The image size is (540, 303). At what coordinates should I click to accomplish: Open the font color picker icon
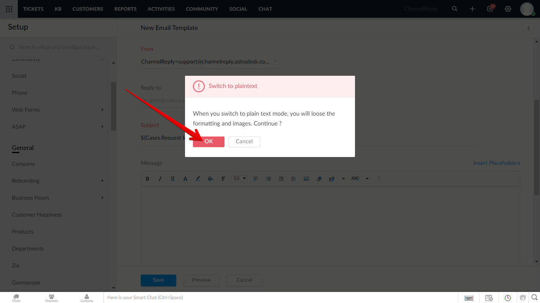(198, 179)
